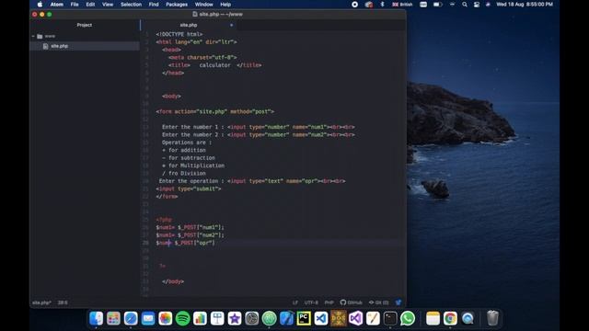
Task: Open the Wi-Fi menu bar icon
Action: pyautogui.click(x=452, y=5)
